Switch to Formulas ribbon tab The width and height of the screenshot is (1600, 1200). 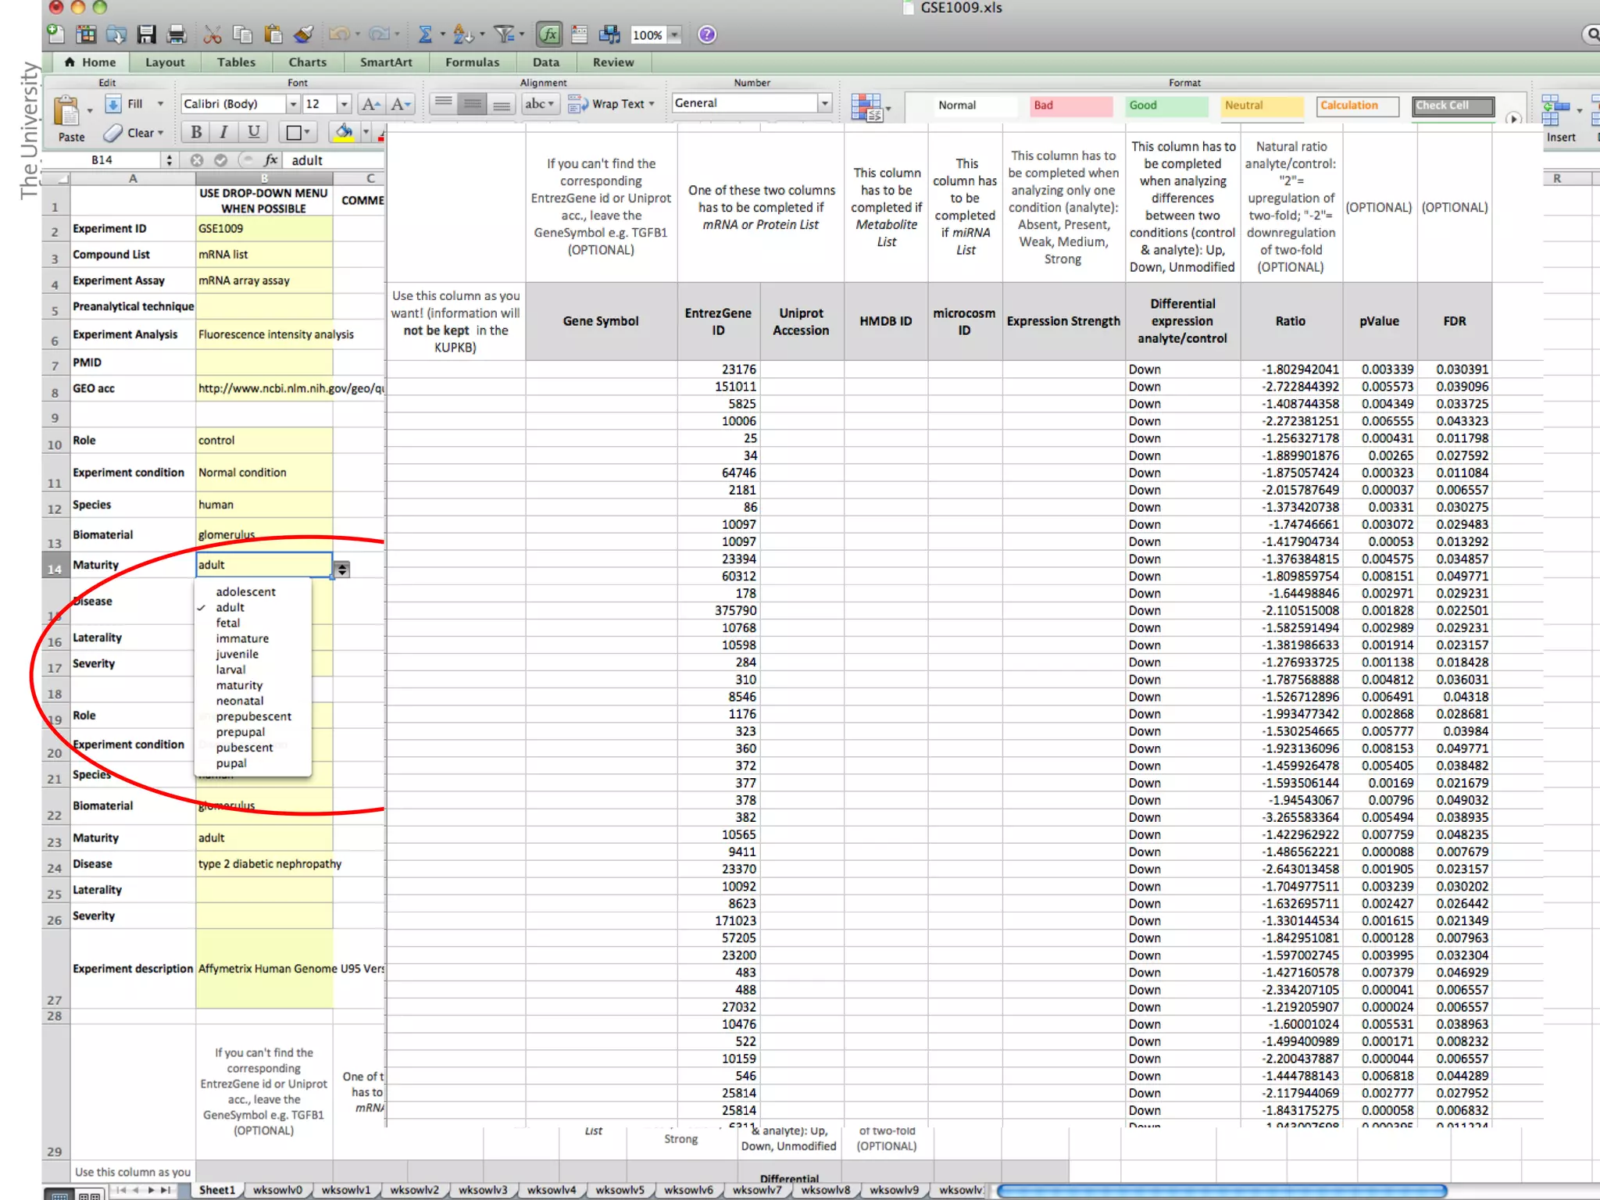472,62
